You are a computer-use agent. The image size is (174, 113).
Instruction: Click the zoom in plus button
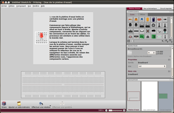pos(124,110)
